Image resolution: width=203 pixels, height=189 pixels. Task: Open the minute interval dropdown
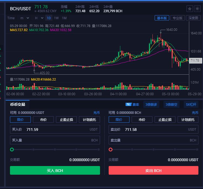[25, 18]
